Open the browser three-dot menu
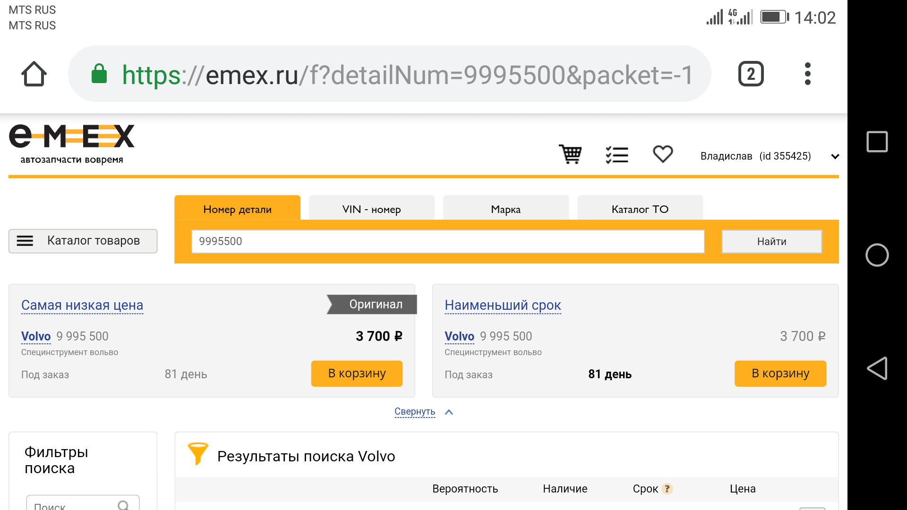The width and height of the screenshot is (907, 510). pos(808,74)
